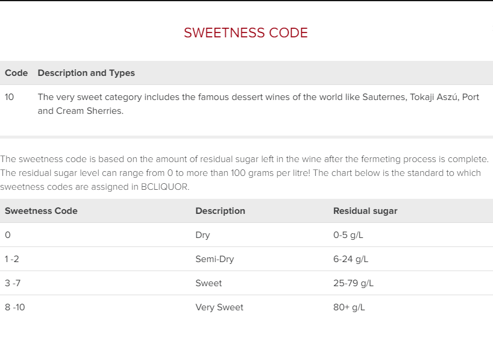
Task: Click the 3-7 sweetness code cell
Action: 13,283
